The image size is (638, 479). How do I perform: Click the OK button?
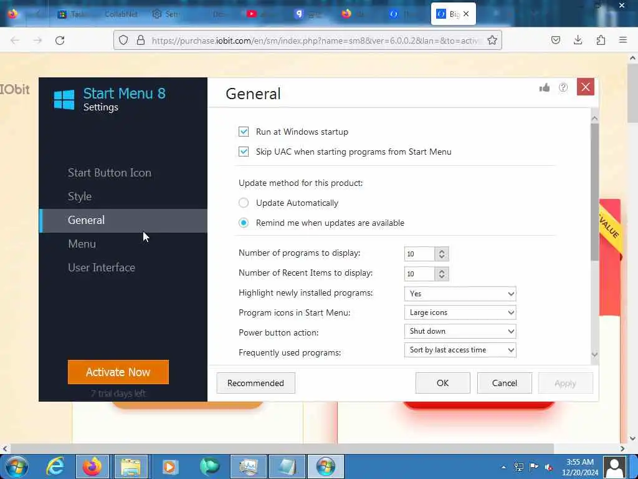pos(443,383)
